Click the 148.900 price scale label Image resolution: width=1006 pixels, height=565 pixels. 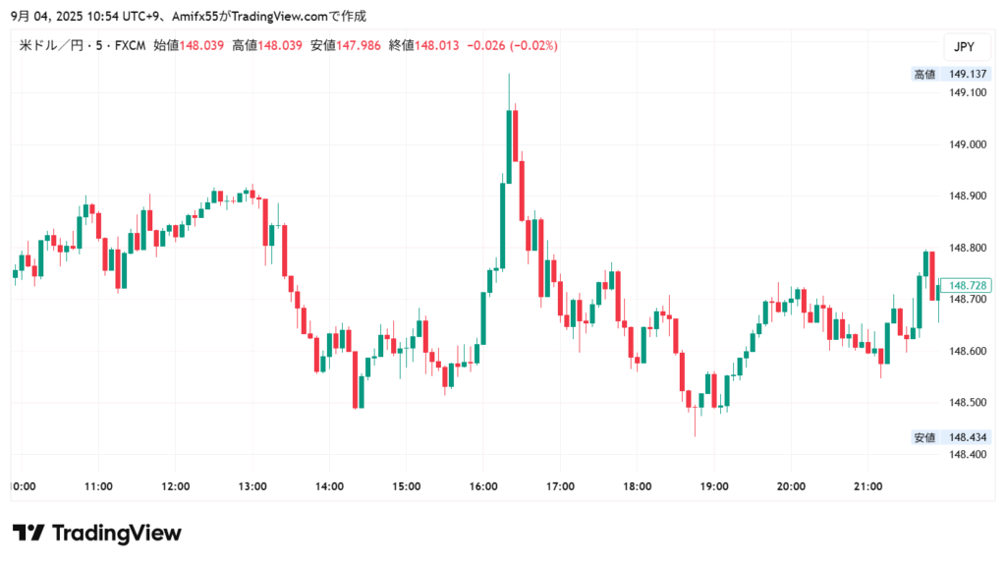(x=967, y=197)
